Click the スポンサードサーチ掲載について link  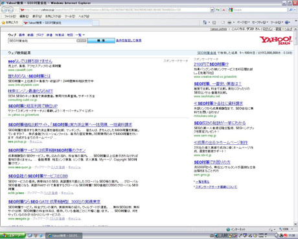point(216,187)
